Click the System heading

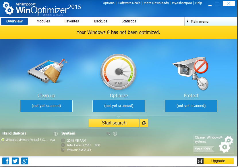click(x=68, y=133)
